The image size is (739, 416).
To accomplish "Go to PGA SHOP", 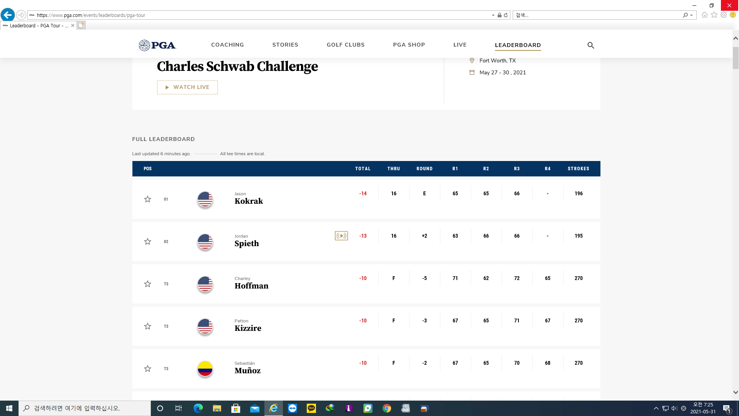I will point(409,45).
